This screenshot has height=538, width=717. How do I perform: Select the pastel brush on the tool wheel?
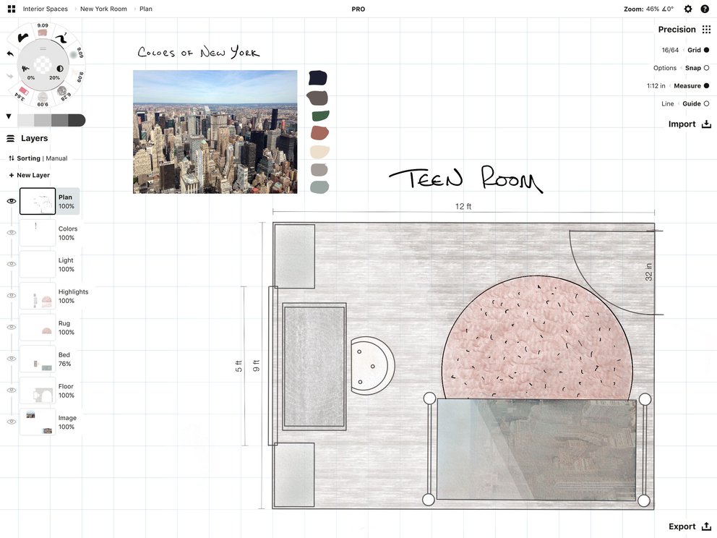click(42, 31)
